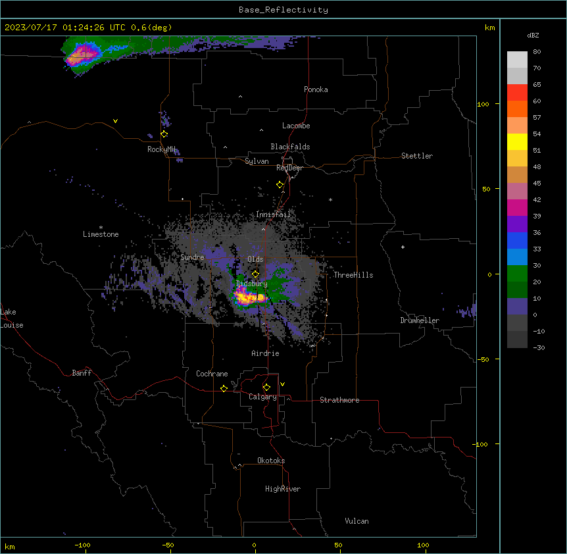This screenshot has width=567, height=554.
Task: Click the Sundre town label
Action: pos(192,257)
